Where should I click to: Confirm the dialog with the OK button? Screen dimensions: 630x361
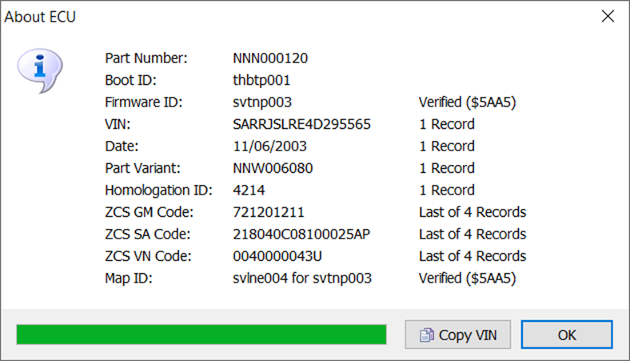[567, 335]
